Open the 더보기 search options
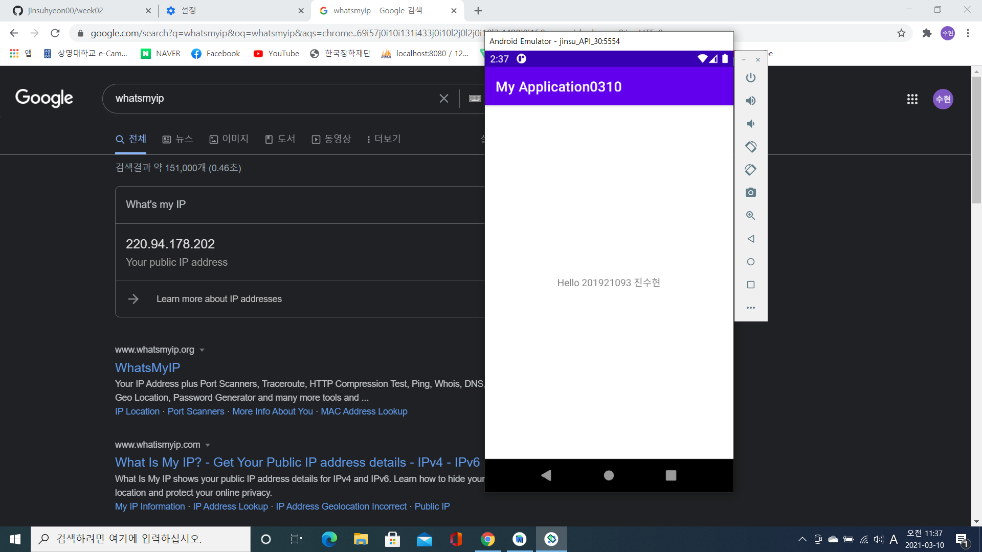This screenshot has height=552, width=982. point(383,139)
